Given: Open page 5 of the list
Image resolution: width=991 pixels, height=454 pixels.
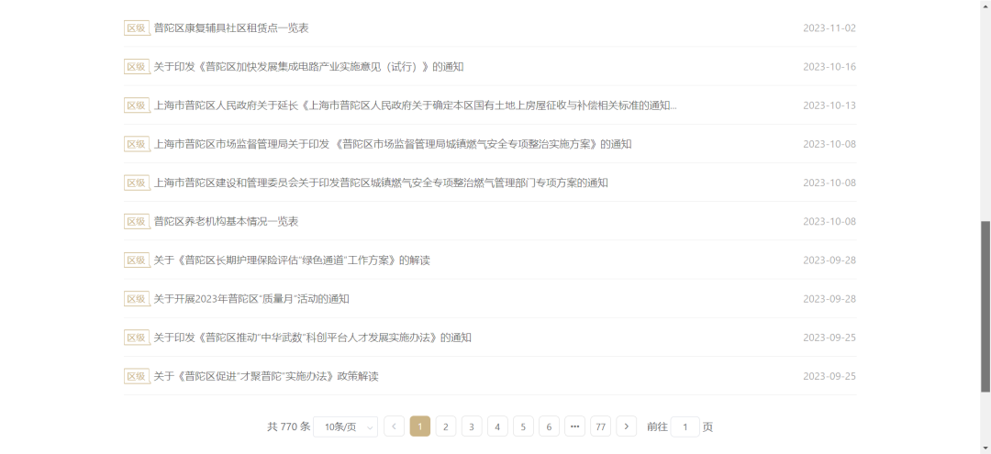Looking at the screenshot, I should (523, 426).
